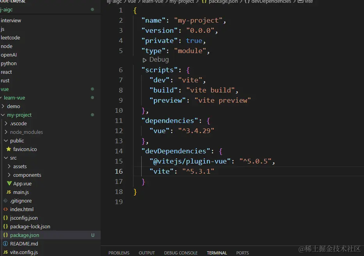Click the my-project breadcrumb segment
The width and height of the screenshot is (364, 256).
pyautogui.click(x=181, y=2)
